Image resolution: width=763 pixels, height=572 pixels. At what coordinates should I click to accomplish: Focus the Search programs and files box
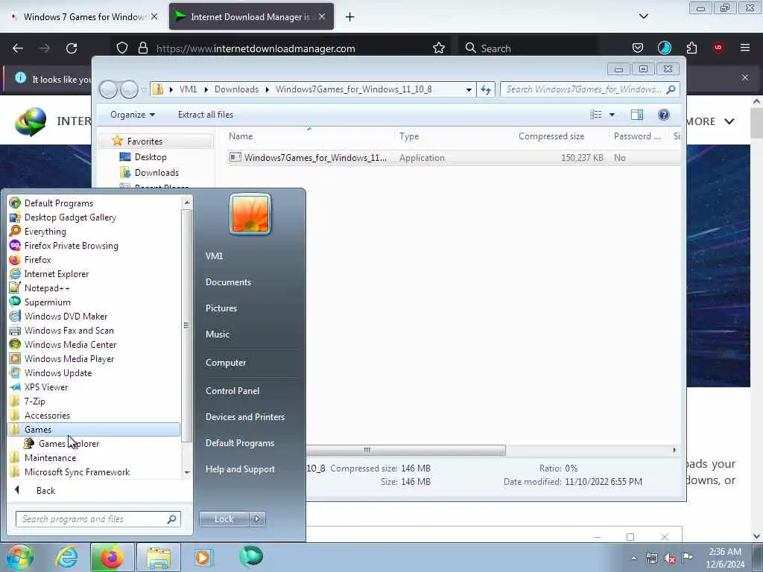coord(98,519)
